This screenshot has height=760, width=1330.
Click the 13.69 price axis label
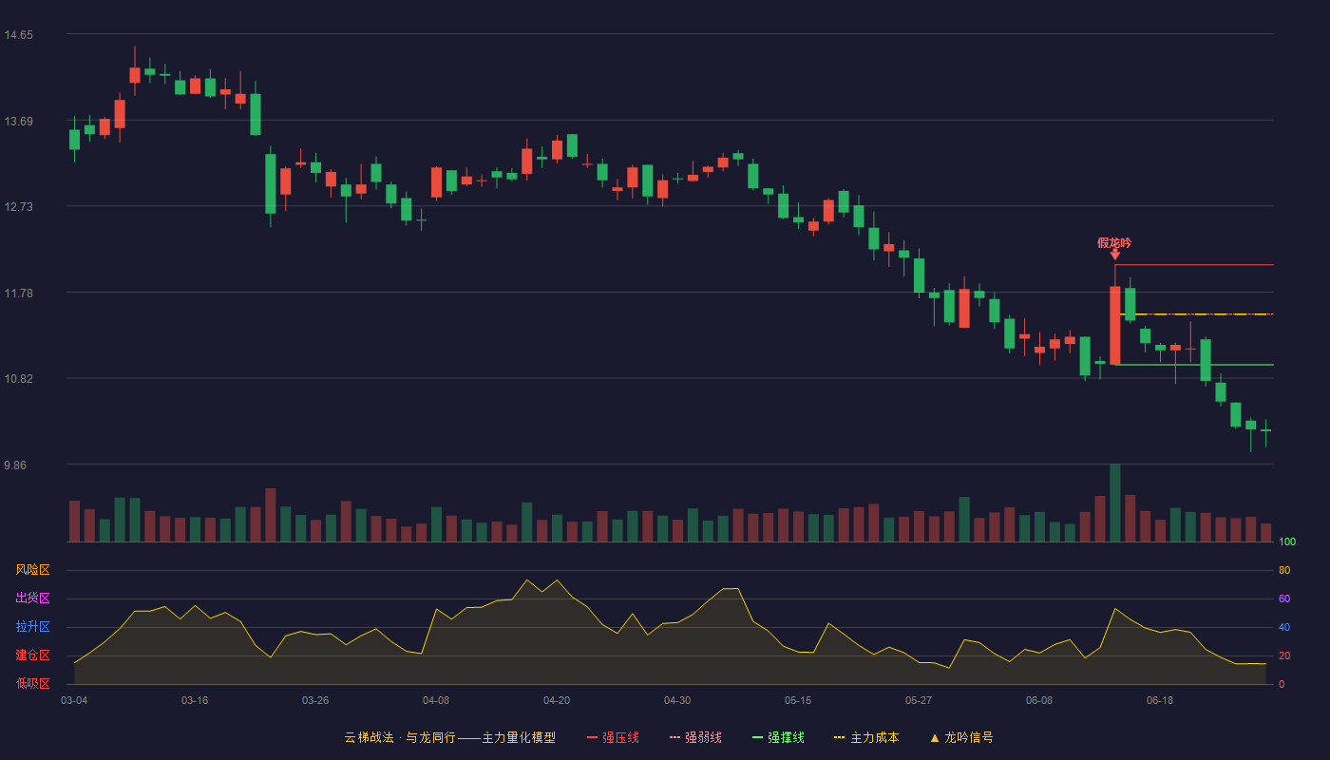click(18, 122)
